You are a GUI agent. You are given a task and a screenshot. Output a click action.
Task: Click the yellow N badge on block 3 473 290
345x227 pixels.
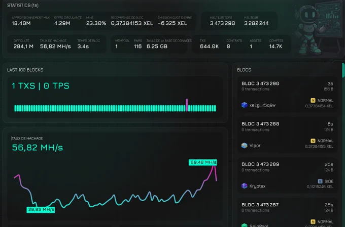(x=313, y=101)
